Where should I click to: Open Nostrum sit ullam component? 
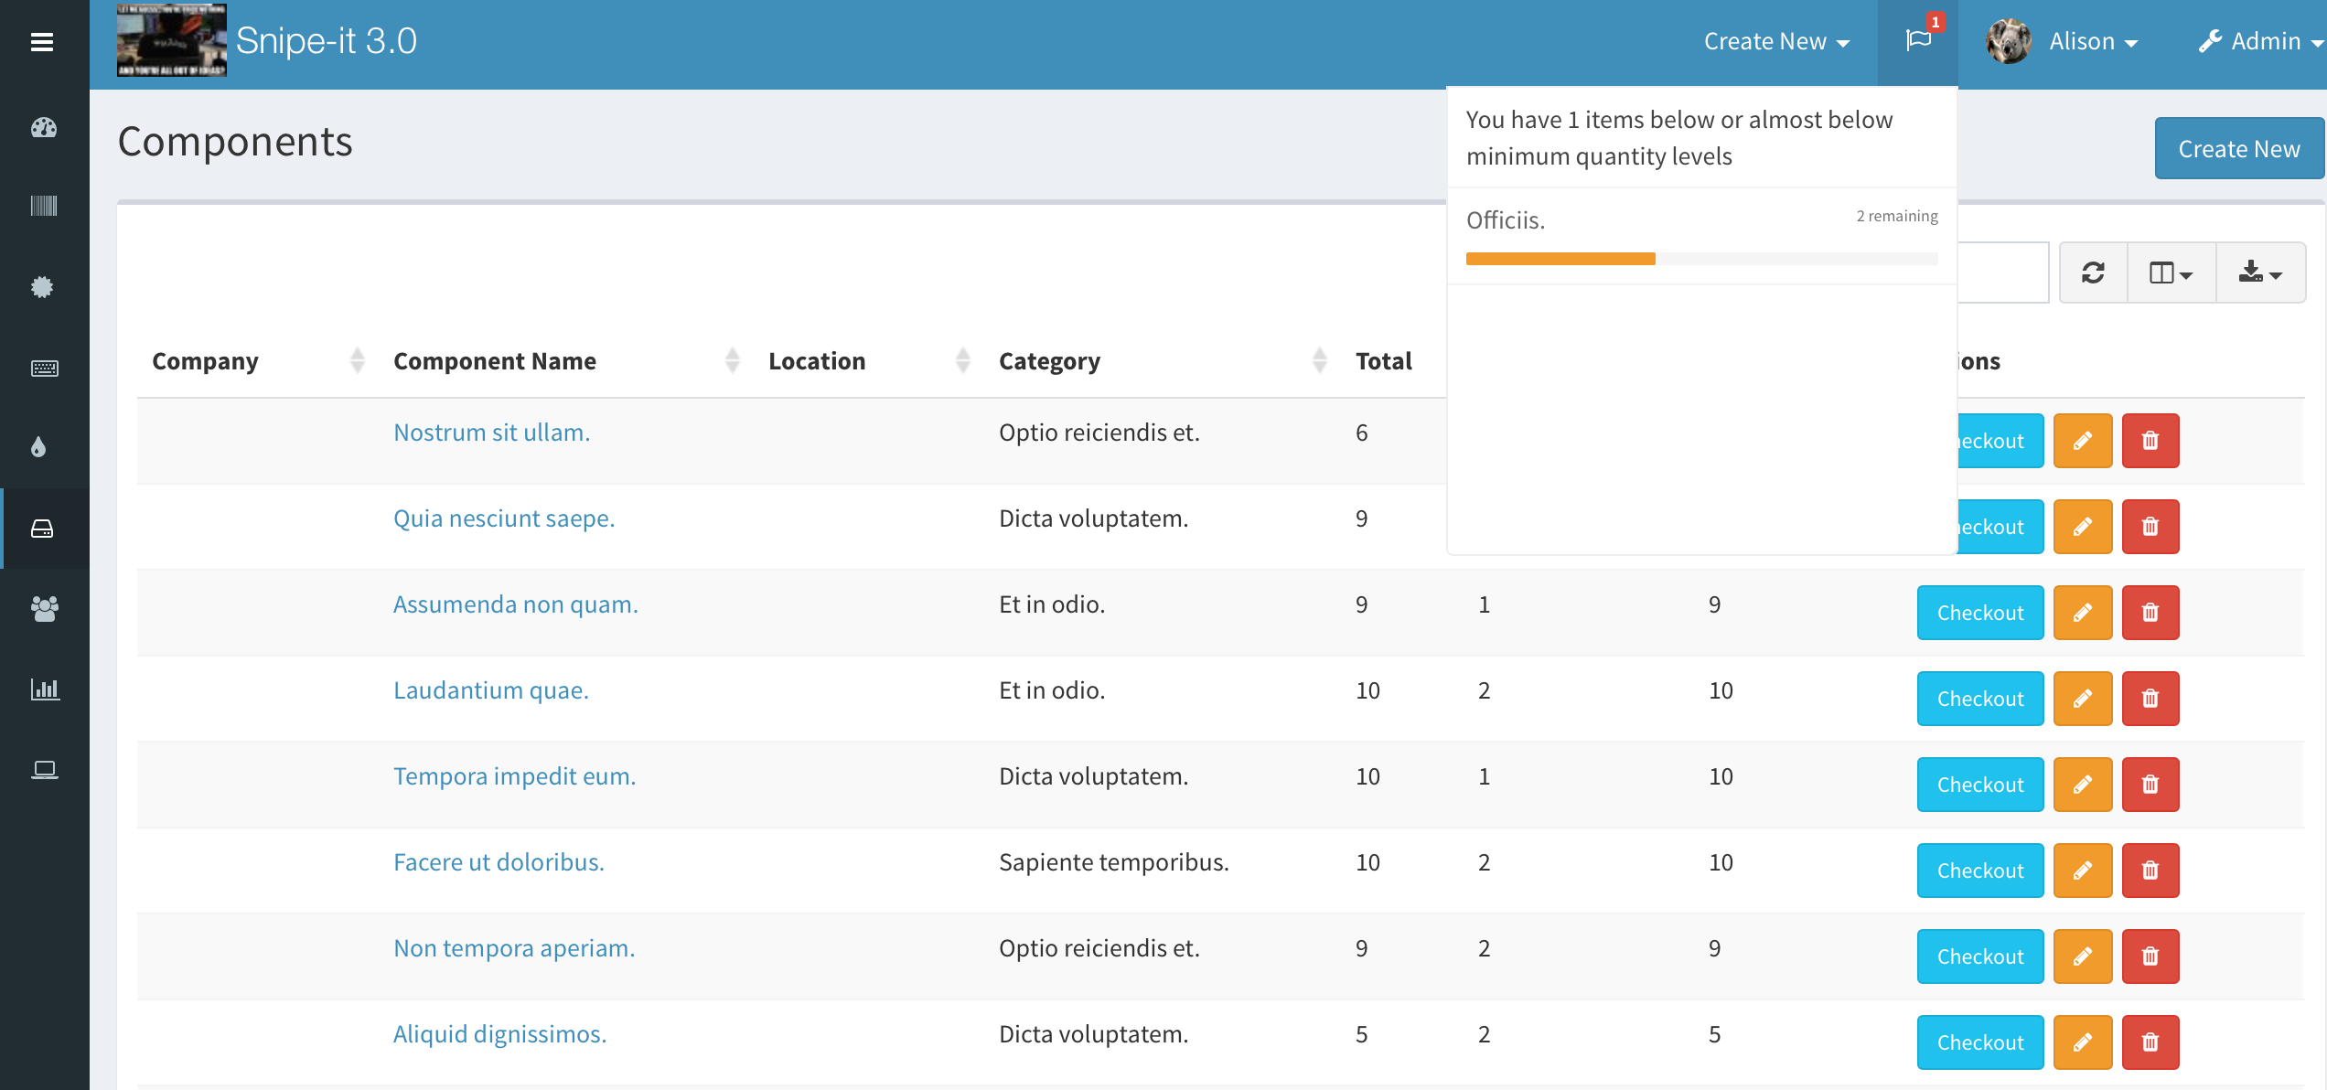(491, 433)
